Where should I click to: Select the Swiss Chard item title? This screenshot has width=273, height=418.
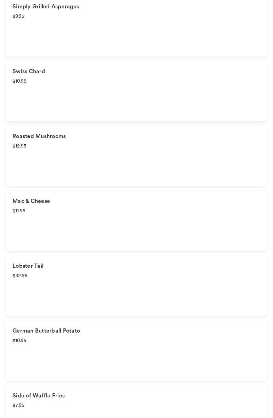[x=29, y=71]
